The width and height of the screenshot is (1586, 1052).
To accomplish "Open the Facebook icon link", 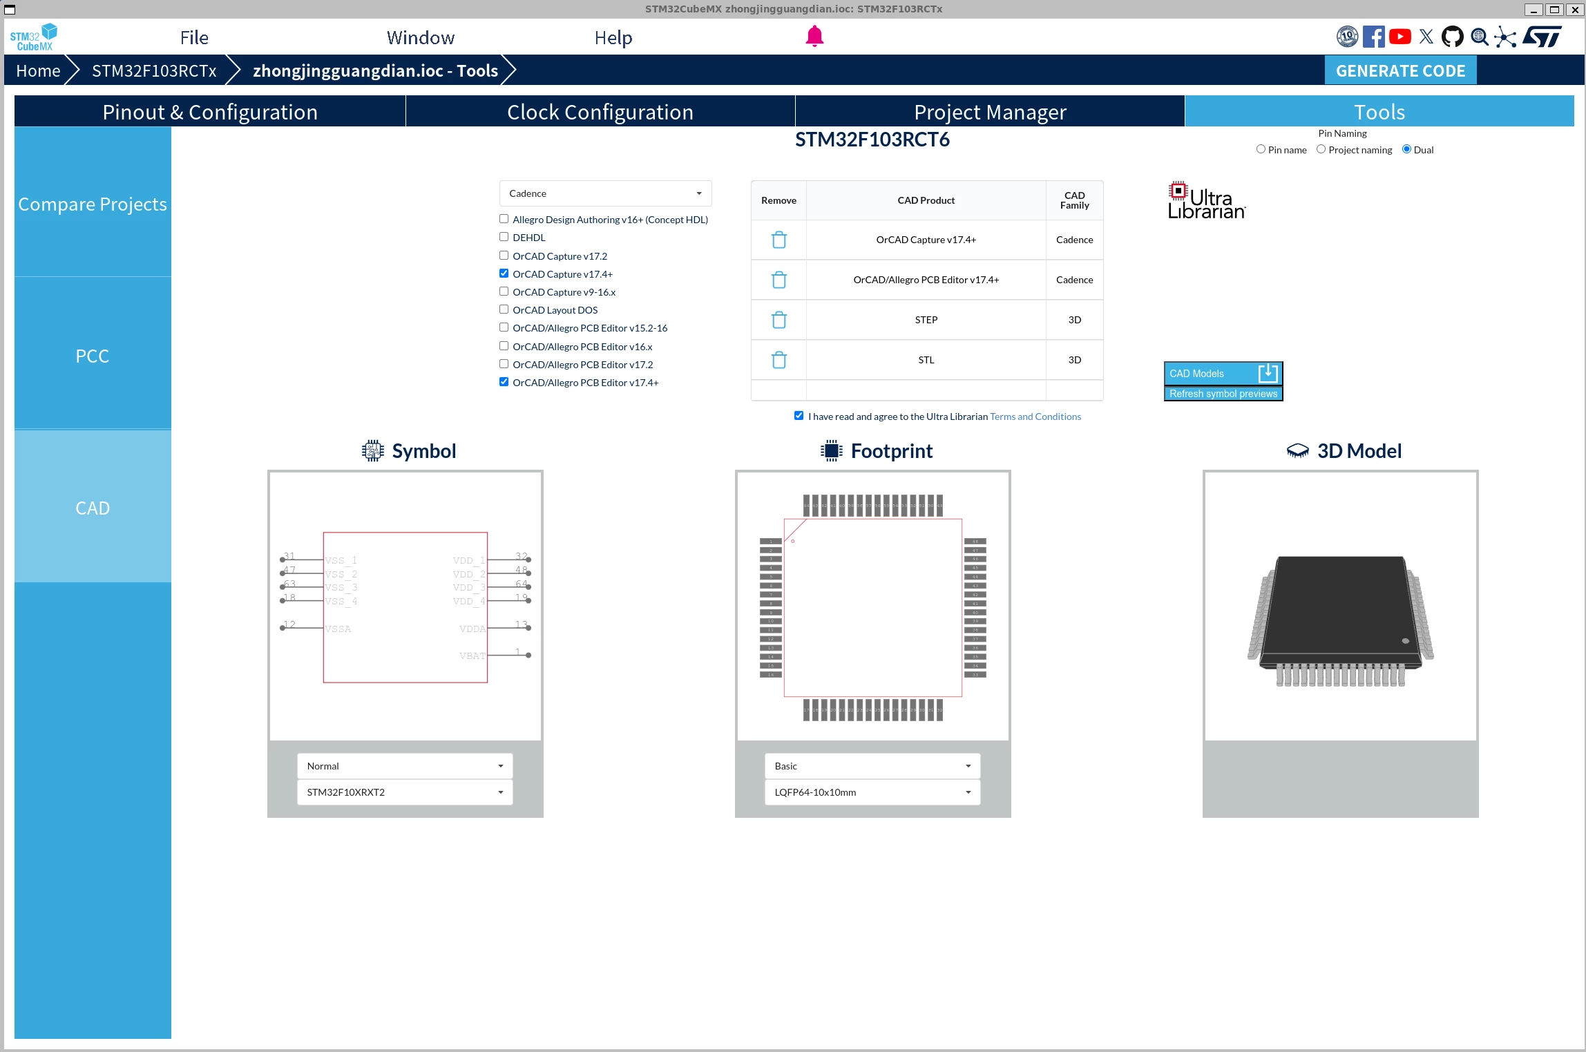I will pyautogui.click(x=1373, y=37).
